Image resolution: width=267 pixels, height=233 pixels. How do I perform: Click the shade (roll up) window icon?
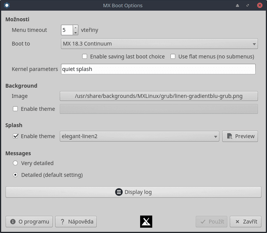click(237, 6)
